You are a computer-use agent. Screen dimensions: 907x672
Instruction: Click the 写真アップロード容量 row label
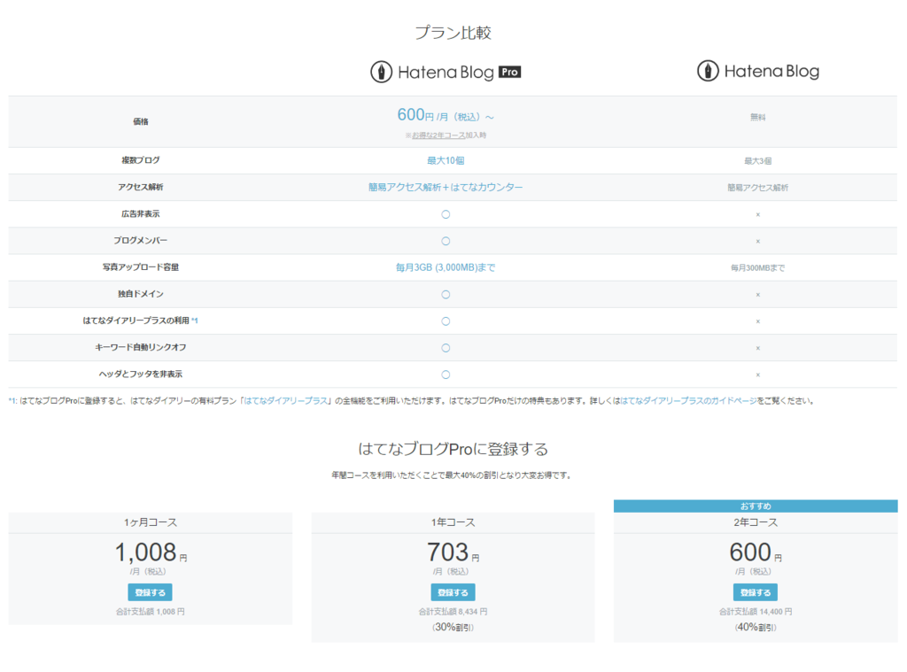(141, 267)
